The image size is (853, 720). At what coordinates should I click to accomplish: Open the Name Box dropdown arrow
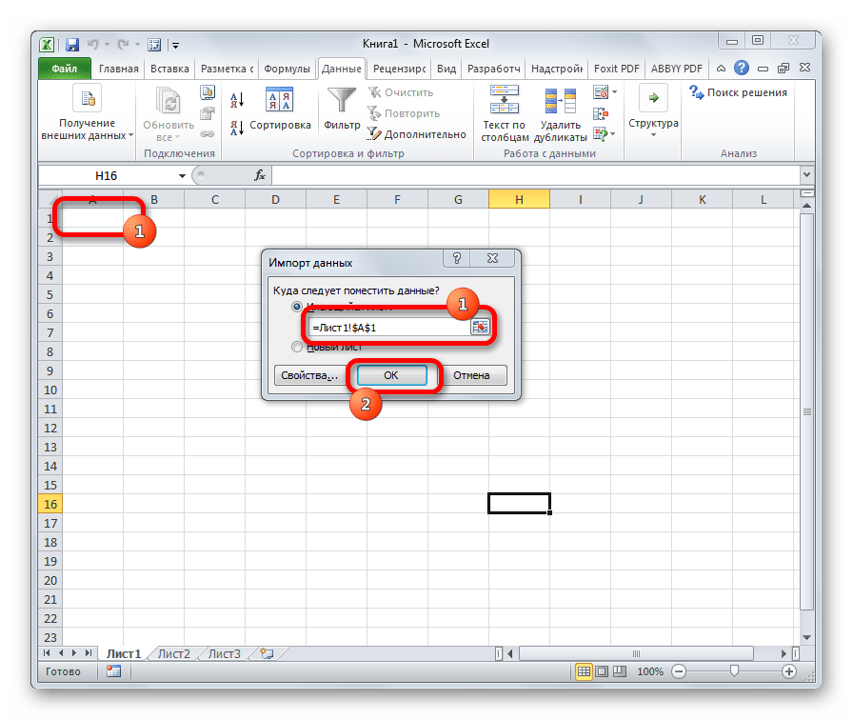tap(182, 176)
